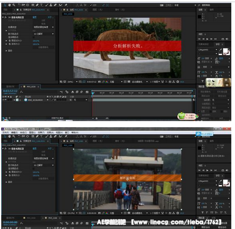Select the Pen tool in the MVI_0330 window
The height and width of the screenshot is (229, 235).
click(37, 5)
